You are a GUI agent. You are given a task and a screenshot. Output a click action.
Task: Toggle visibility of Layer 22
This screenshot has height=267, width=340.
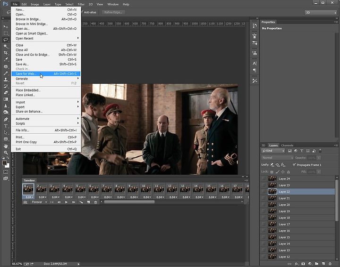tap(263, 192)
